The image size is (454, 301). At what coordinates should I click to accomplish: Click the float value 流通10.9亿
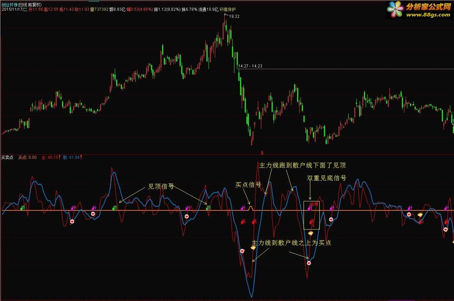pos(208,9)
